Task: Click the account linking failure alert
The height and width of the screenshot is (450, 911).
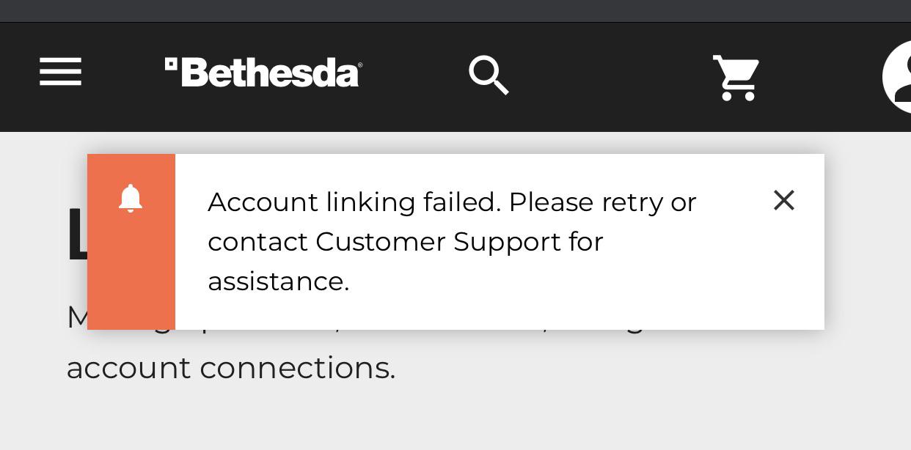Action: click(455, 241)
